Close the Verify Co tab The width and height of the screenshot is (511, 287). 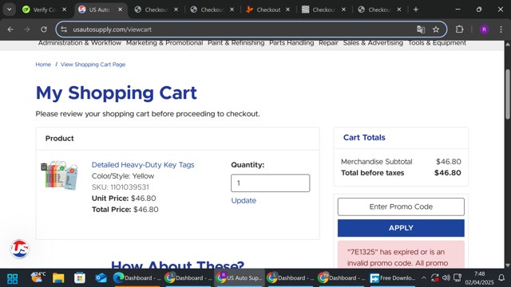pos(64,10)
